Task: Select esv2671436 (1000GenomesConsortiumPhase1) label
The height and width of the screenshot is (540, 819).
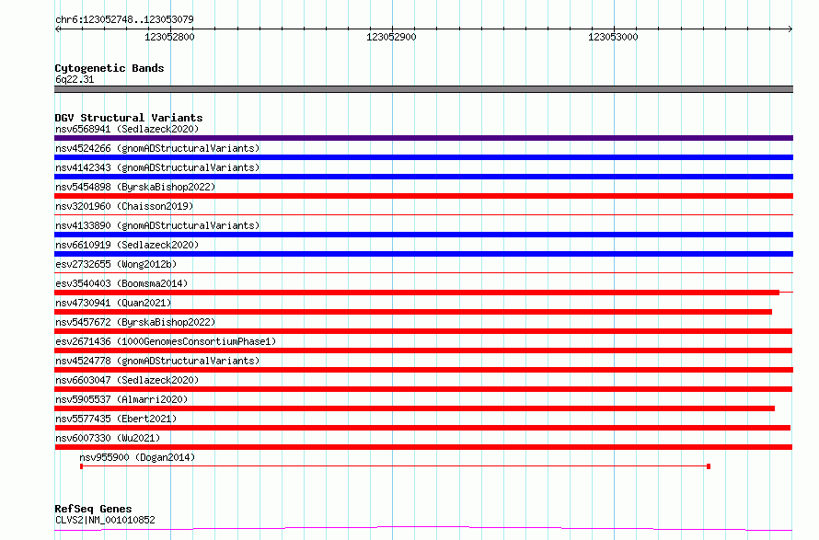Action: 166,341
